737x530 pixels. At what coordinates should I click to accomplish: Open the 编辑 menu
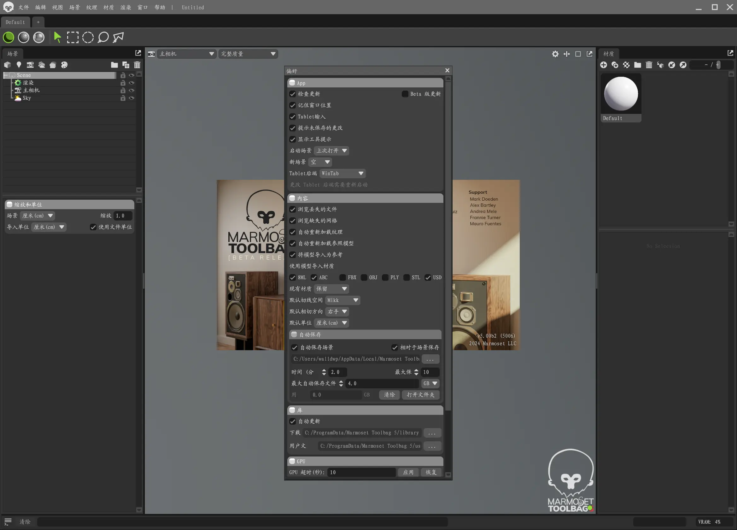click(x=41, y=7)
